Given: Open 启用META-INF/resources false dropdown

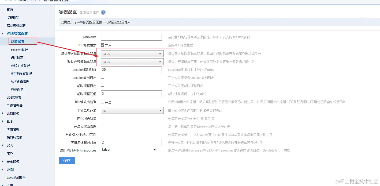Looking at the screenshot, I should click(x=129, y=150).
